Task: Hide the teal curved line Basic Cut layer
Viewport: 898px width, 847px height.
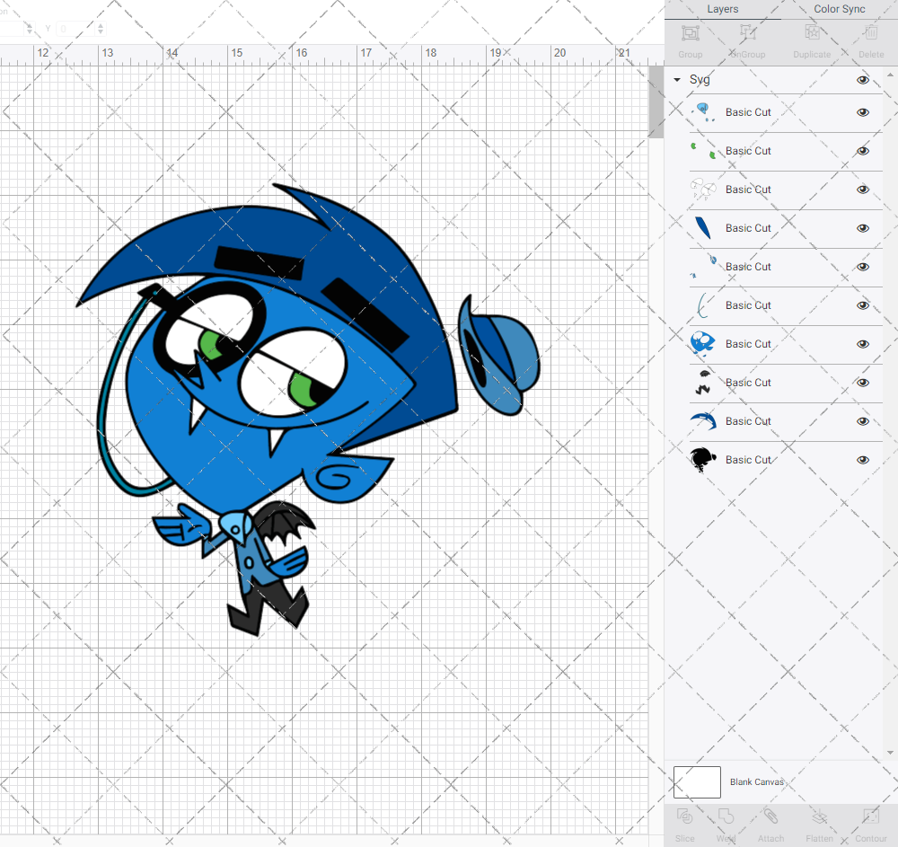Action: coord(862,305)
